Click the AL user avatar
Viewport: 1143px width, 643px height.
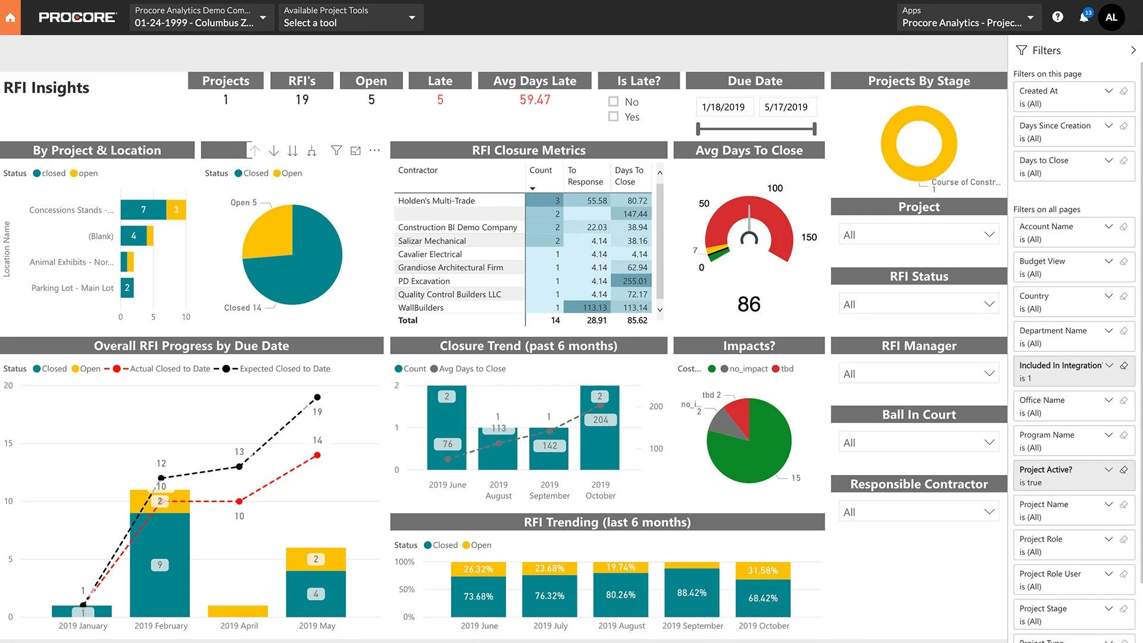pyautogui.click(x=1111, y=17)
